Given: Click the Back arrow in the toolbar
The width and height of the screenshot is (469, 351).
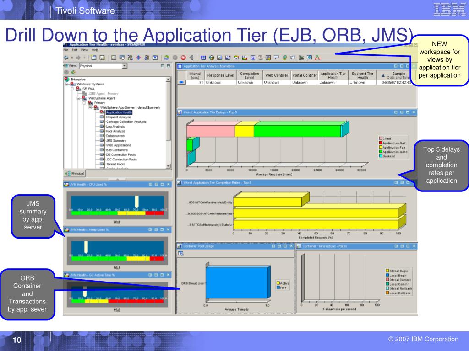Looking at the screenshot, I should [x=65, y=58].
